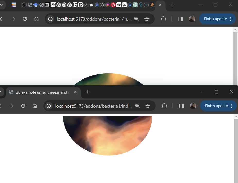Expand the tab search chevron in front window
238x183 pixels.
(1, 92)
